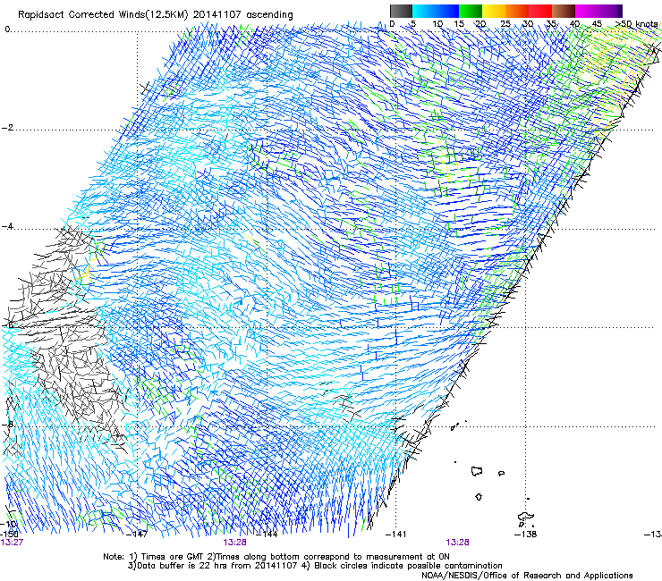Click the purple '13:28' time under -144
The width and height of the screenshot is (662, 581).
pyautogui.click(x=234, y=543)
